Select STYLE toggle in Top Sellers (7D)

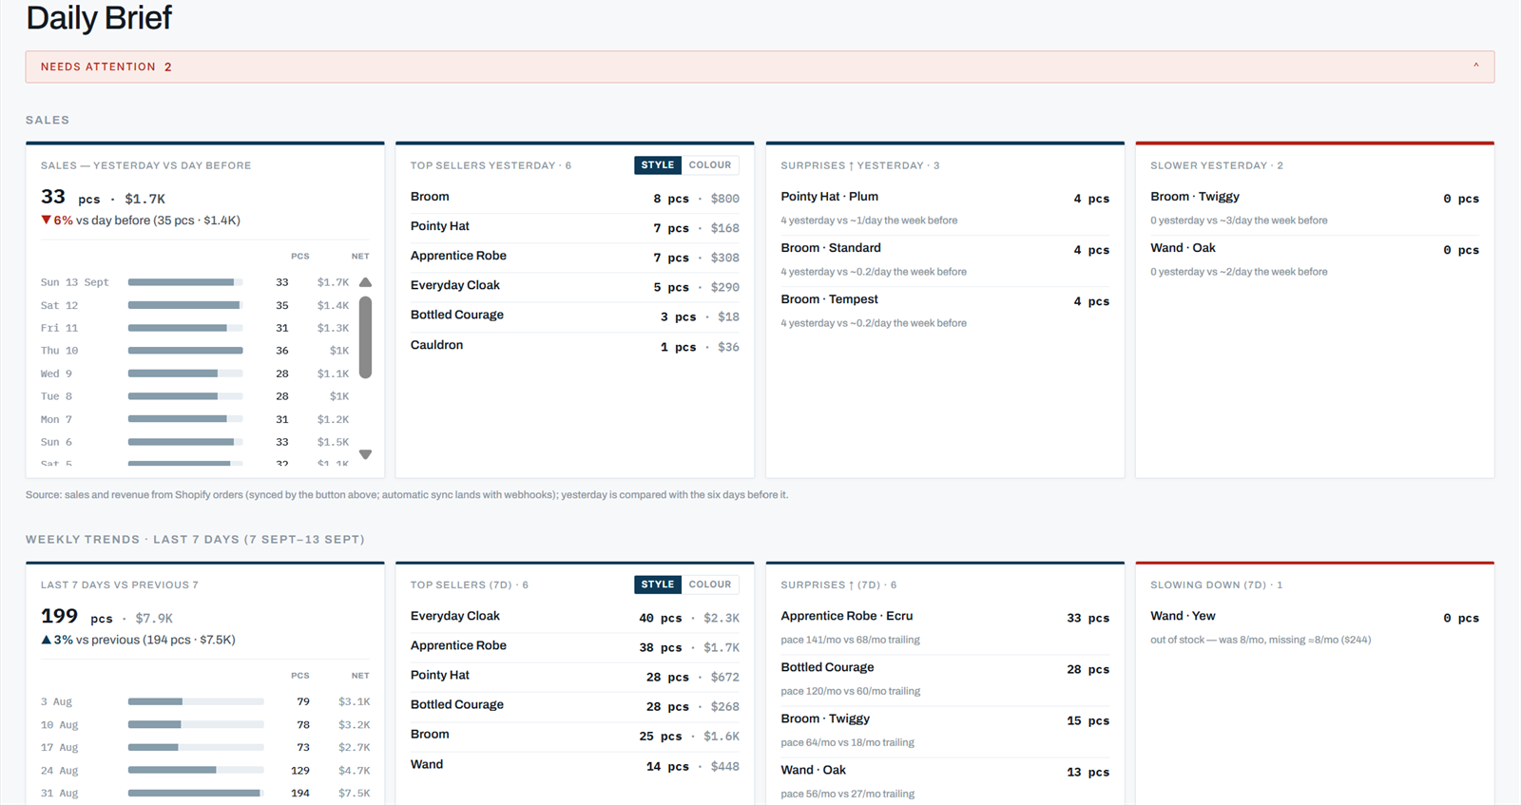[658, 585]
